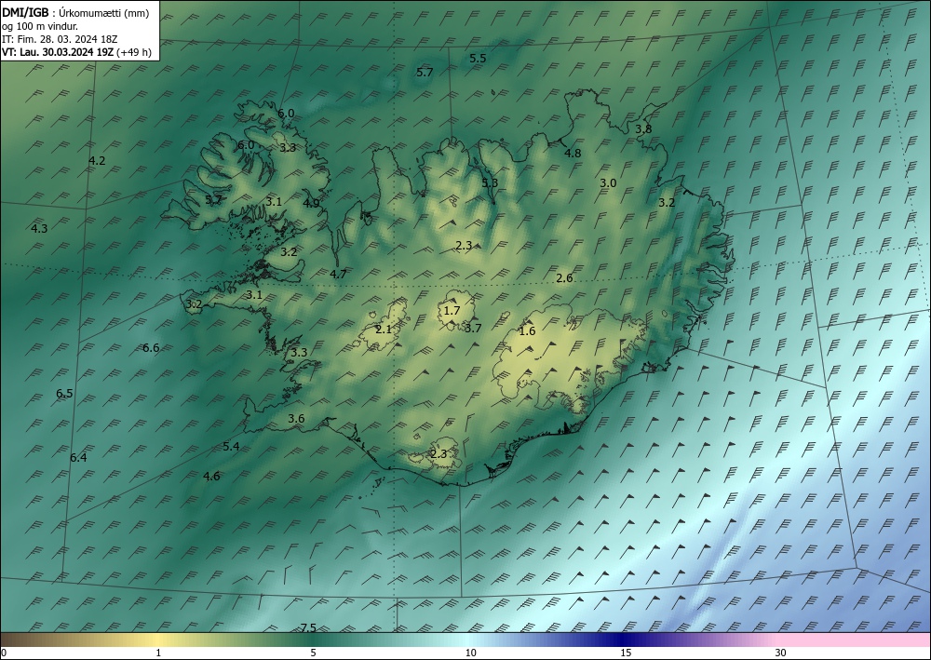Click the 'og 100 m vindur.' caption line
The width and height of the screenshot is (931, 660).
click(x=40, y=25)
